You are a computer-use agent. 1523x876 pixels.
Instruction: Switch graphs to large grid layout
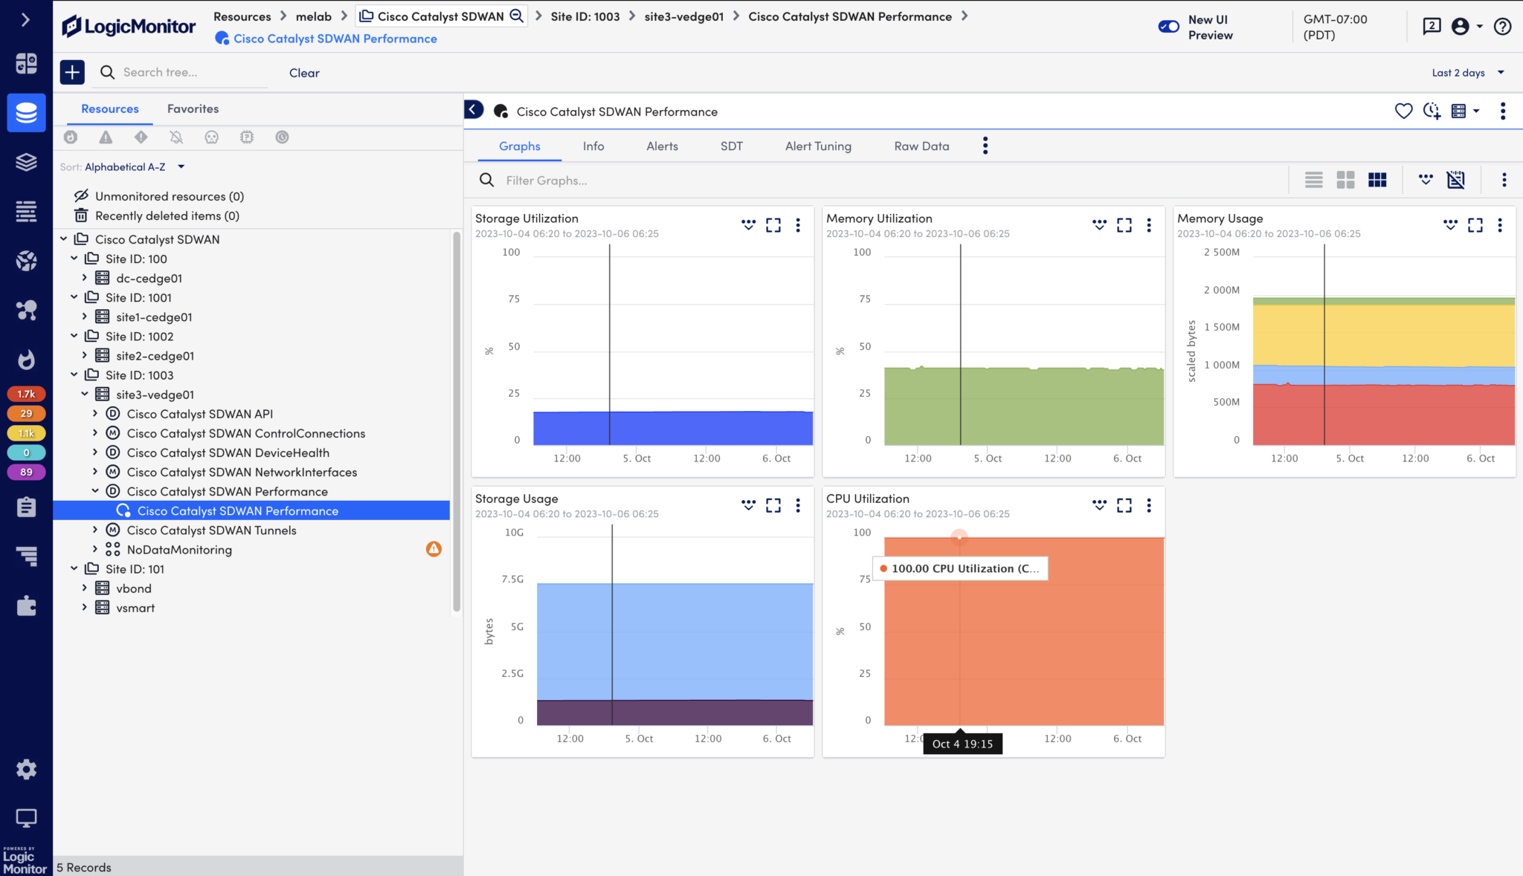1346,180
